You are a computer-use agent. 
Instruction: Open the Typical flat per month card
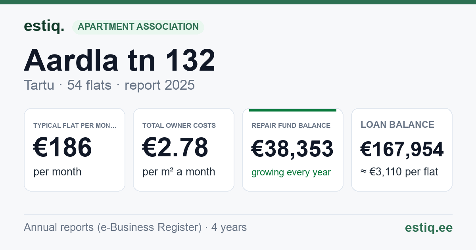[75, 150]
